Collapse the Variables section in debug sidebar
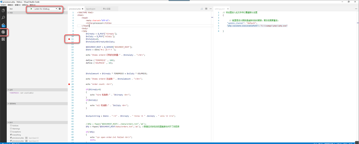Image resolution: width=359 pixels, height=144 pixels. tap(37, 12)
